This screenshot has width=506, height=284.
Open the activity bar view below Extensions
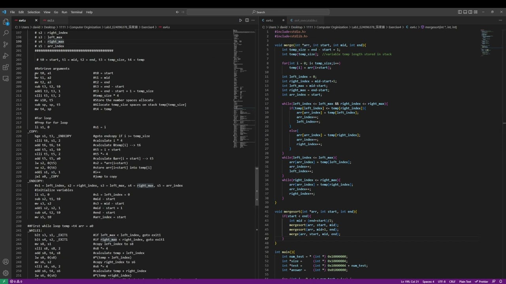6,78
